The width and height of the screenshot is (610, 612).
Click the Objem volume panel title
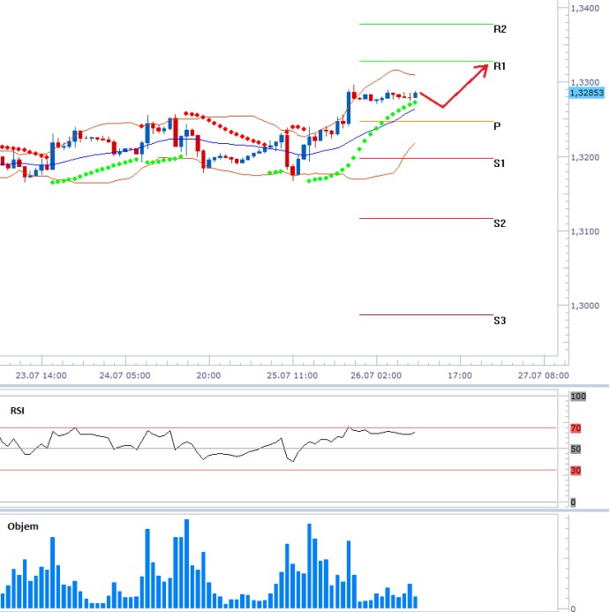(x=23, y=526)
